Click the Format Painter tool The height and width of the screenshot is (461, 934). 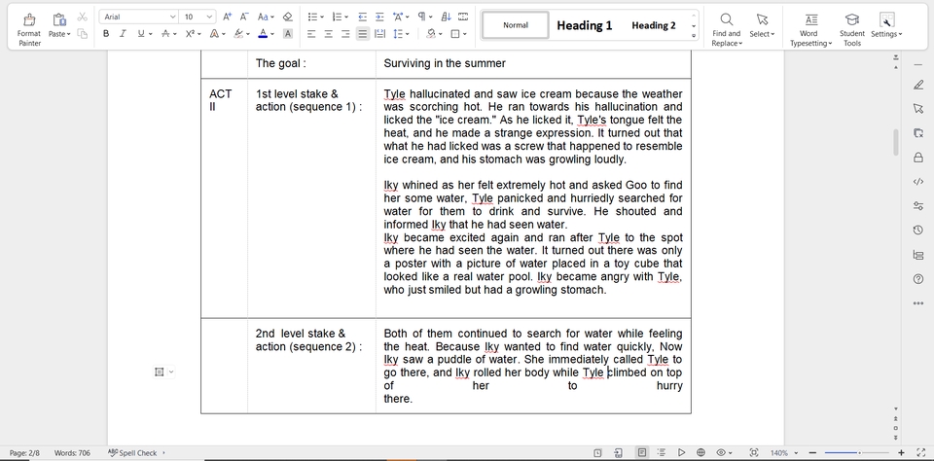pyautogui.click(x=28, y=30)
